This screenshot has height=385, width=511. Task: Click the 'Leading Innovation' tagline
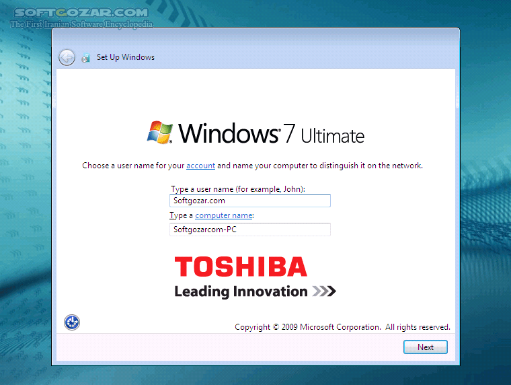tap(241, 291)
